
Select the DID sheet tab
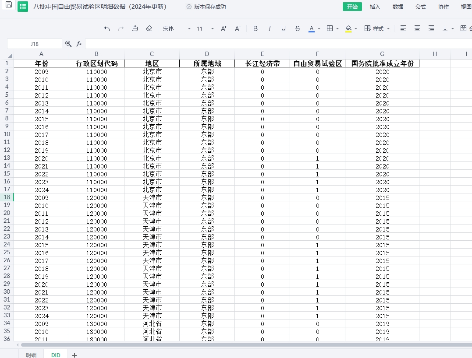point(56,354)
